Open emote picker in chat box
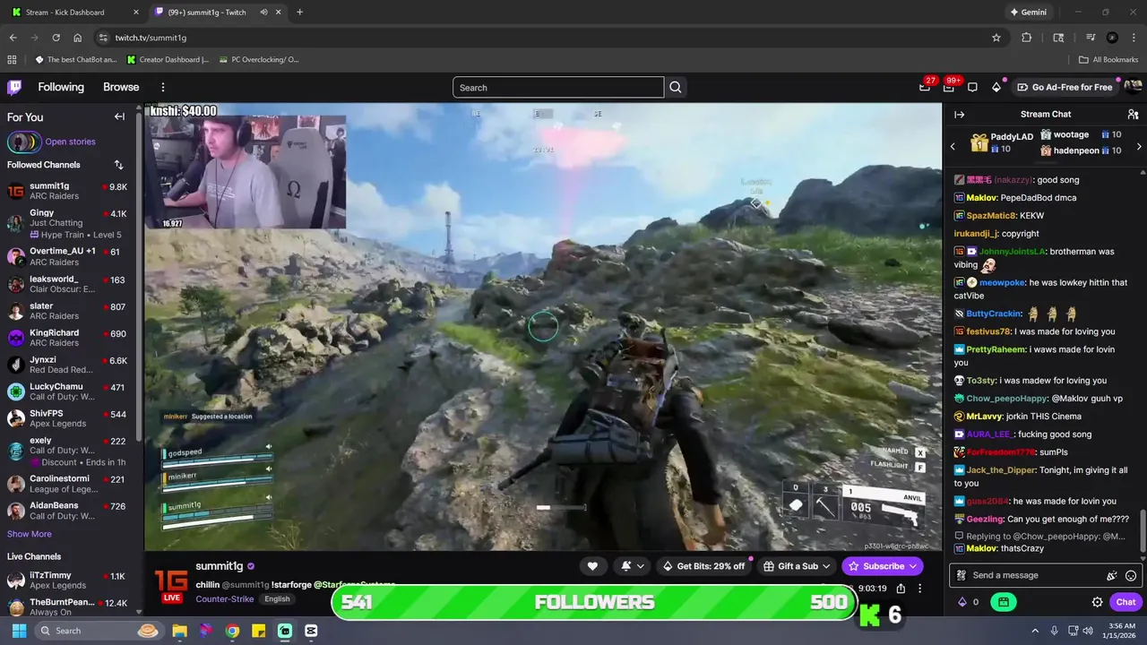Screen dimensions: 1147x645 click(1131, 575)
